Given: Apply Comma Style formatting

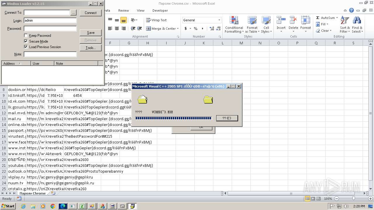Looking at the screenshot, I should [202, 29].
